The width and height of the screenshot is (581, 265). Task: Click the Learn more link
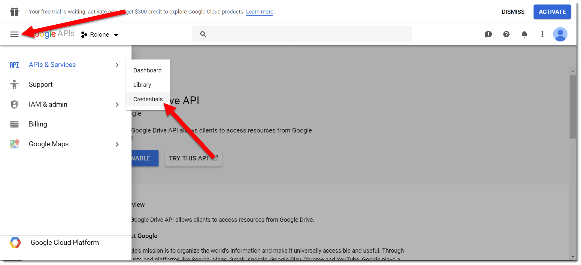[260, 12]
